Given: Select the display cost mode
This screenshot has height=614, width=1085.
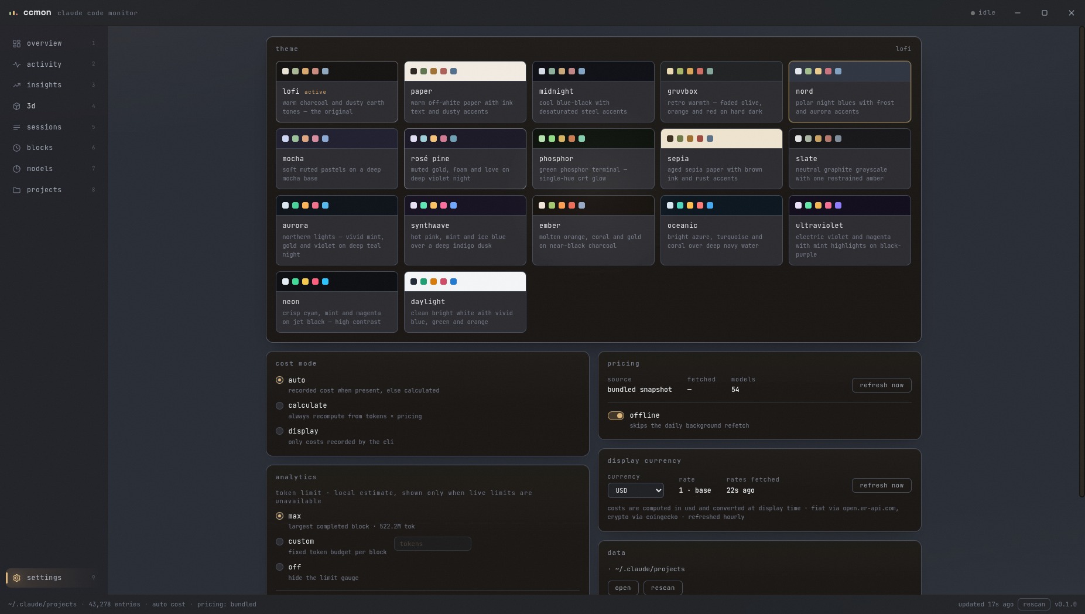Looking at the screenshot, I should click(279, 431).
